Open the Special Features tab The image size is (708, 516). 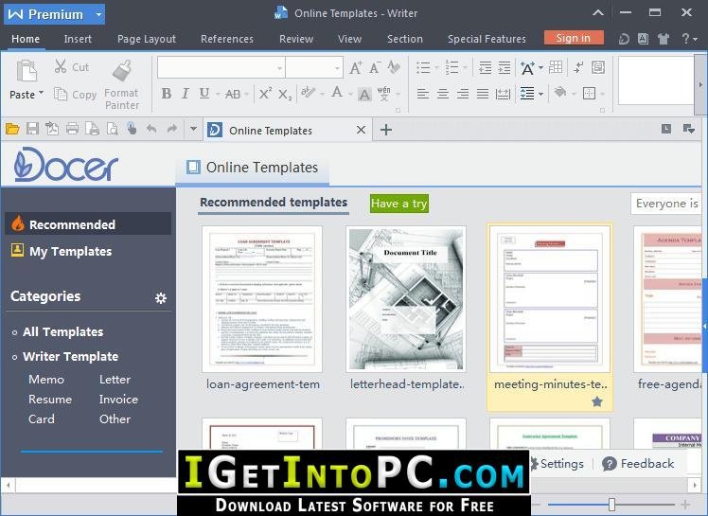[x=487, y=39]
